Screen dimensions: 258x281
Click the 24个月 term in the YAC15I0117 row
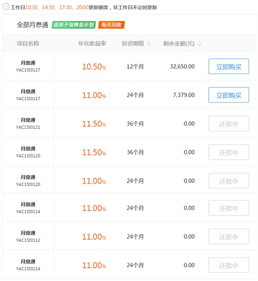tap(135, 95)
